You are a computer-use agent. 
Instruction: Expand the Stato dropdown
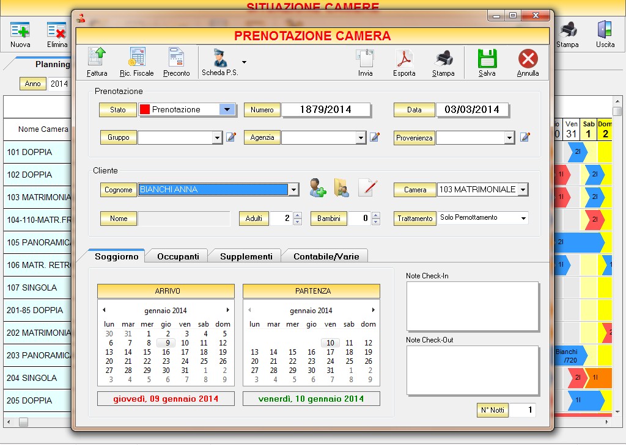pos(227,110)
